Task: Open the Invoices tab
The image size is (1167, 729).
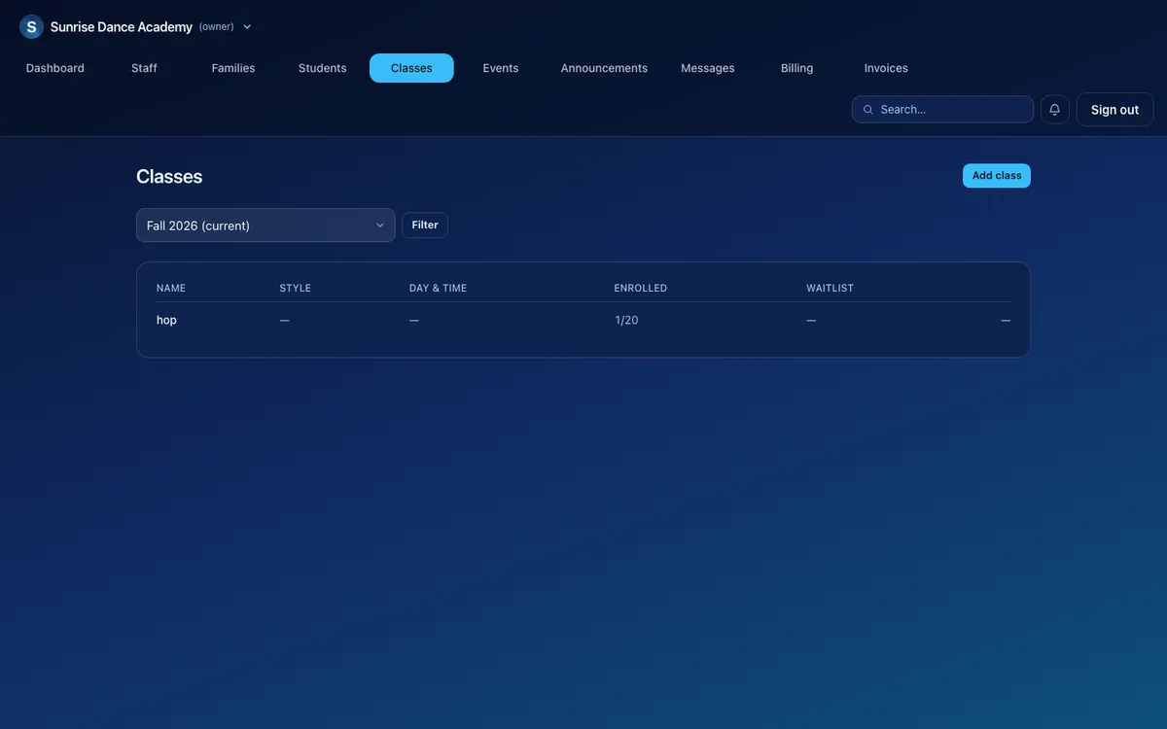Action: click(886, 68)
